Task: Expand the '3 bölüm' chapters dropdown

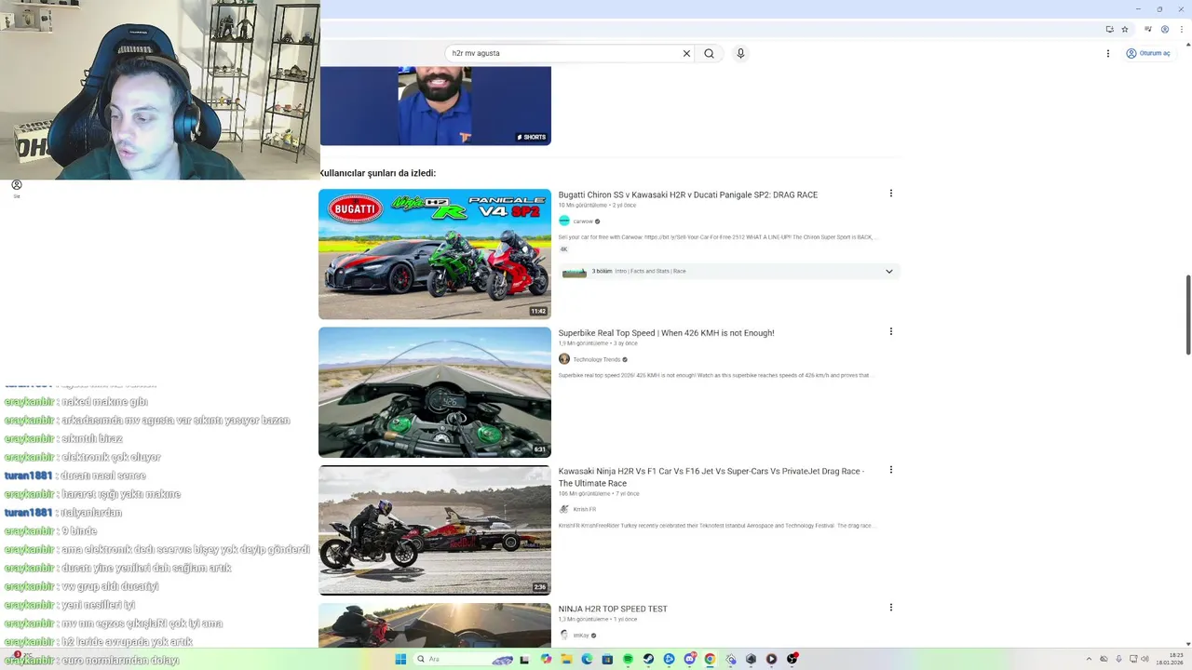Action: pos(889,272)
